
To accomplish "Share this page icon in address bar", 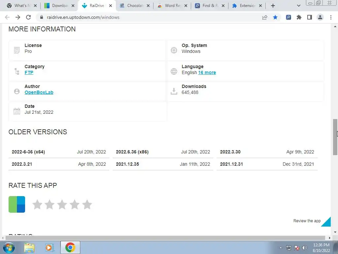I will click(265, 17).
